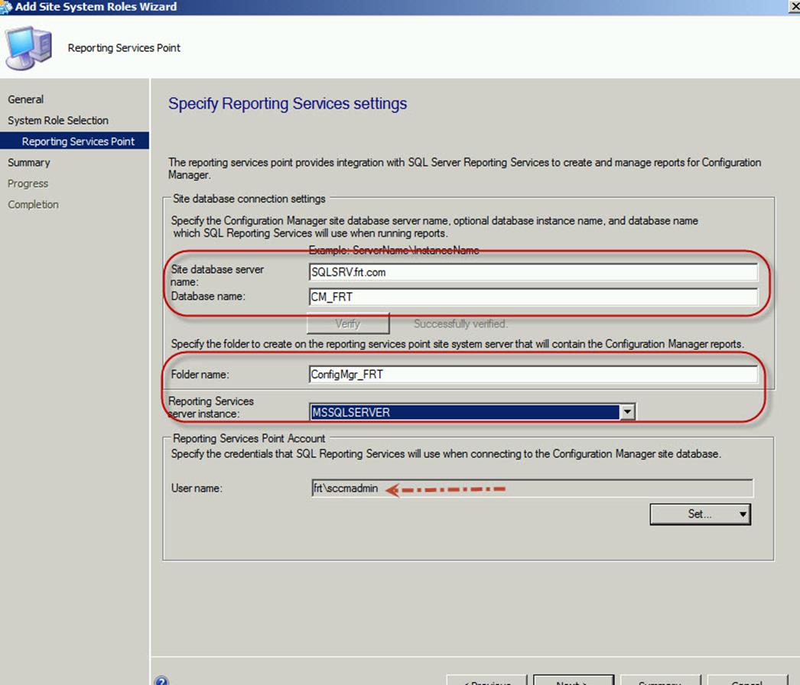The image size is (800, 685).
Task: Select the Progress step in sidebar
Action: click(x=28, y=183)
